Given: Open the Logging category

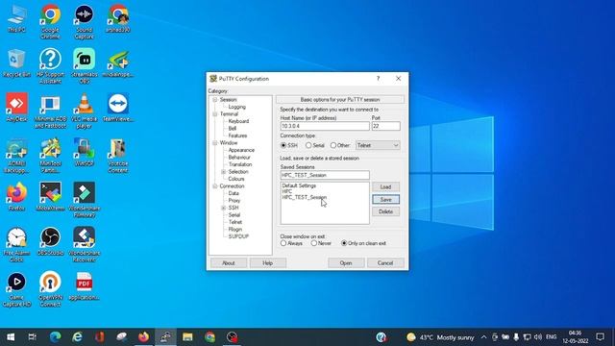Looking at the screenshot, I should click(x=237, y=107).
